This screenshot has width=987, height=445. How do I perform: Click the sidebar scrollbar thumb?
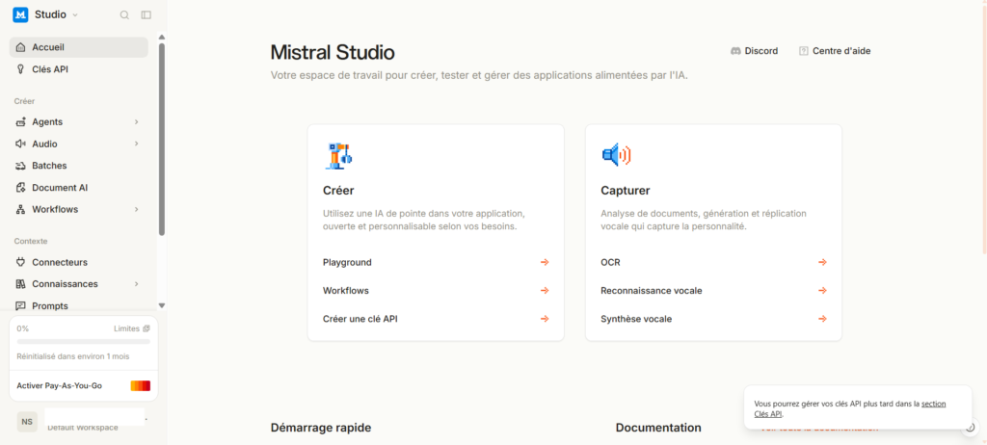(x=162, y=139)
